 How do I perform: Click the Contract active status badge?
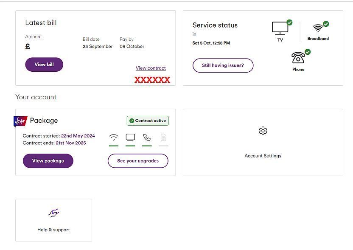coord(148,121)
